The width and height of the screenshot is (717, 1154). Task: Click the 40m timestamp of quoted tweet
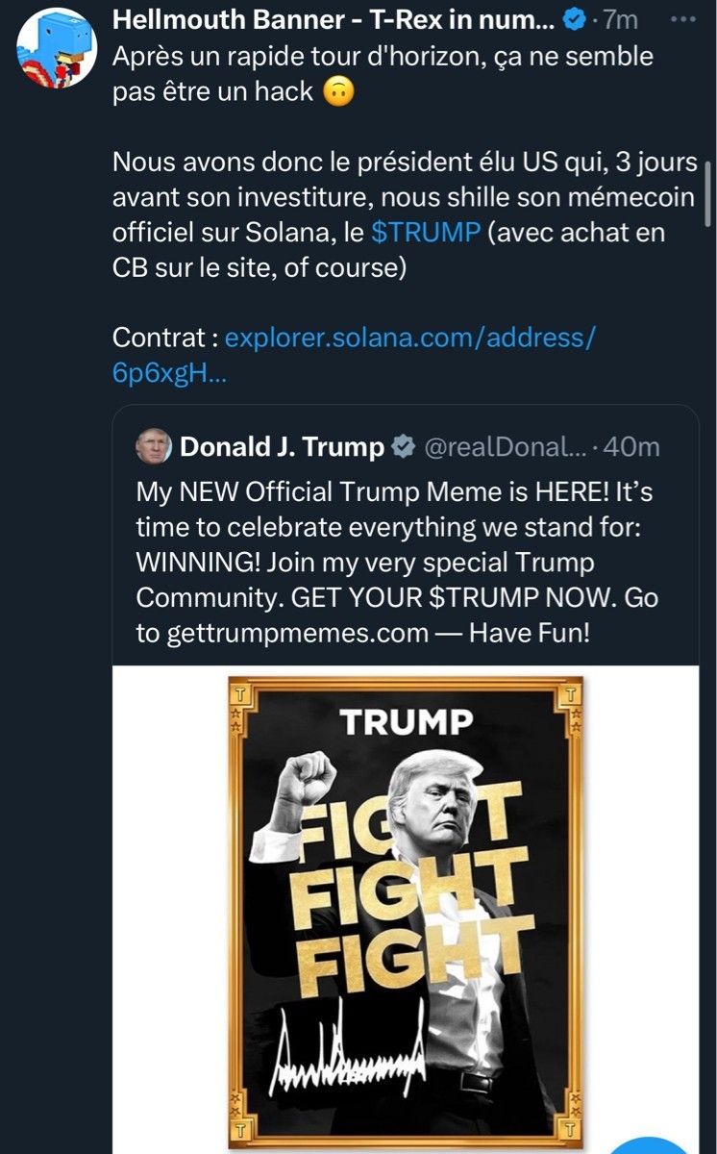coord(635,447)
